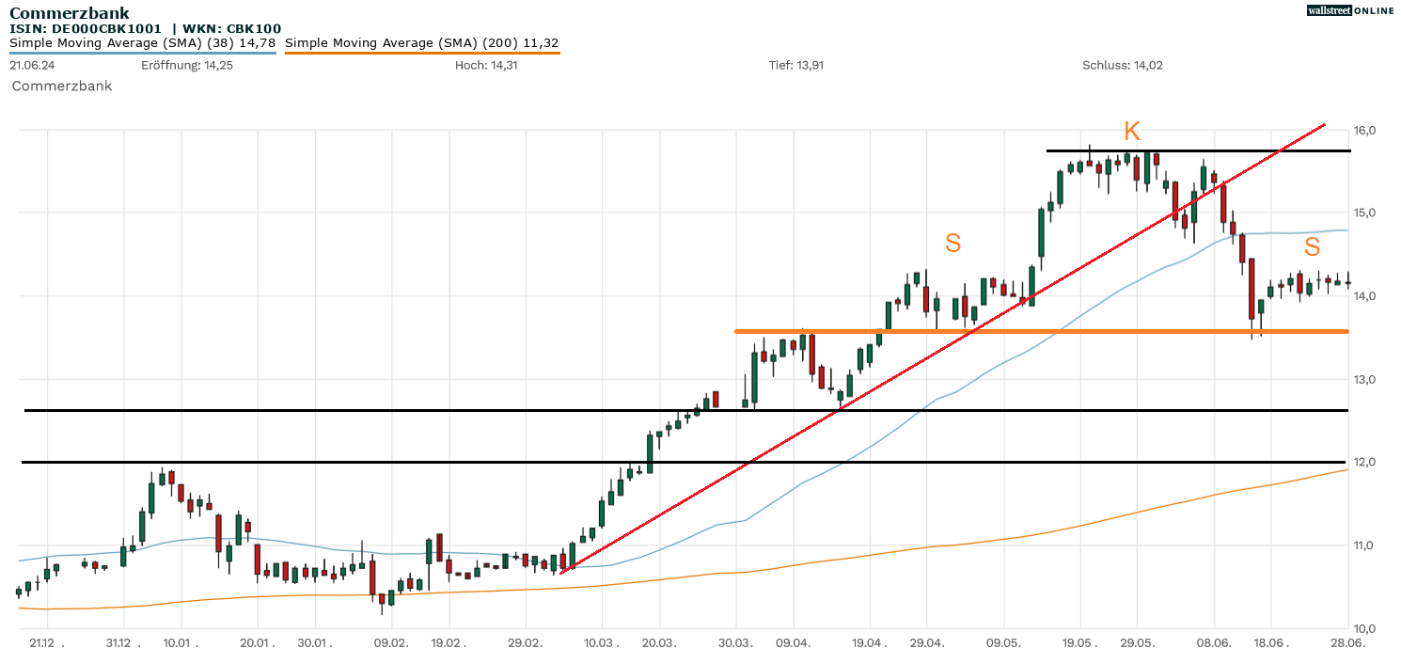Screen dimensions: 1401x648
Task: Click the 16,0 price axis label
Action: tap(1365, 130)
